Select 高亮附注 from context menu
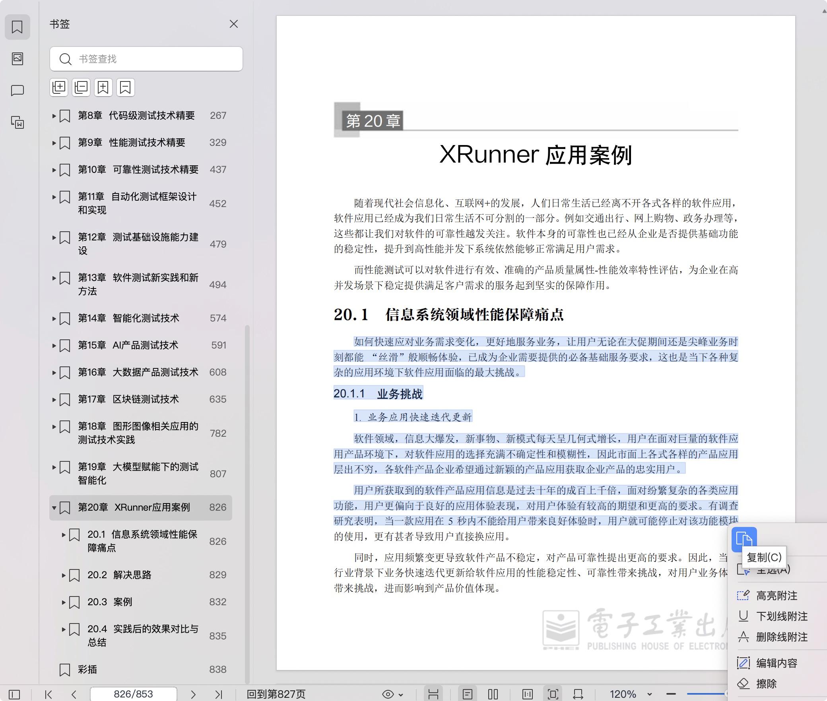827x701 pixels. click(776, 596)
